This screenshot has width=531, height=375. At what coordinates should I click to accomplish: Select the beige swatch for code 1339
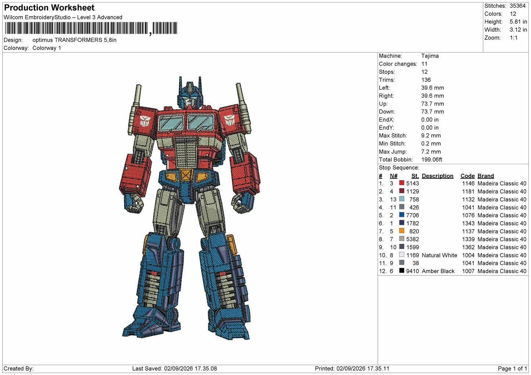pyautogui.click(x=402, y=239)
